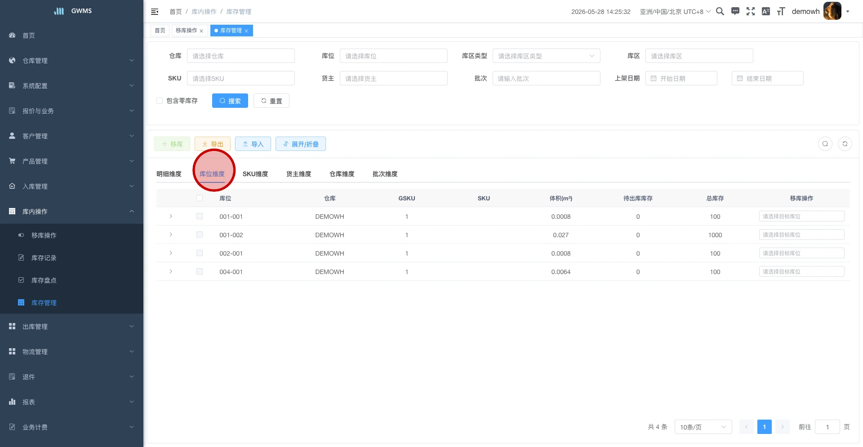This screenshot has height=447, width=863.
Task: Toggle the select-all checkbox in table header
Action: click(200, 198)
